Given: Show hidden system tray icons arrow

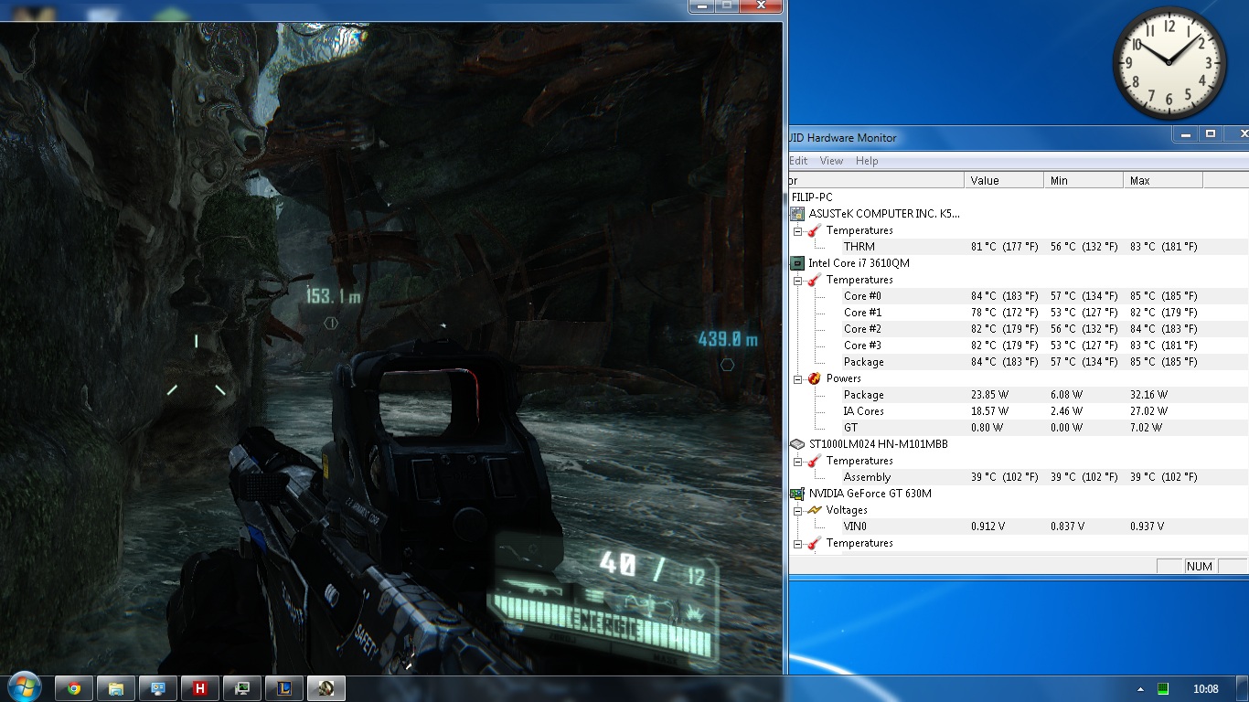Looking at the screenshot, I should pyautogui.click(x=1140, y=689).
